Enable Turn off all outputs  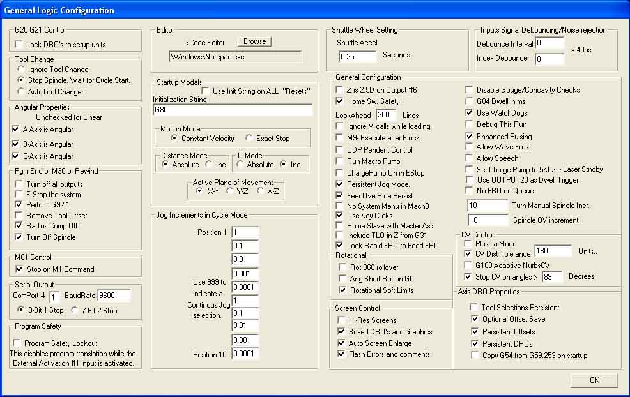pos(19,184)
